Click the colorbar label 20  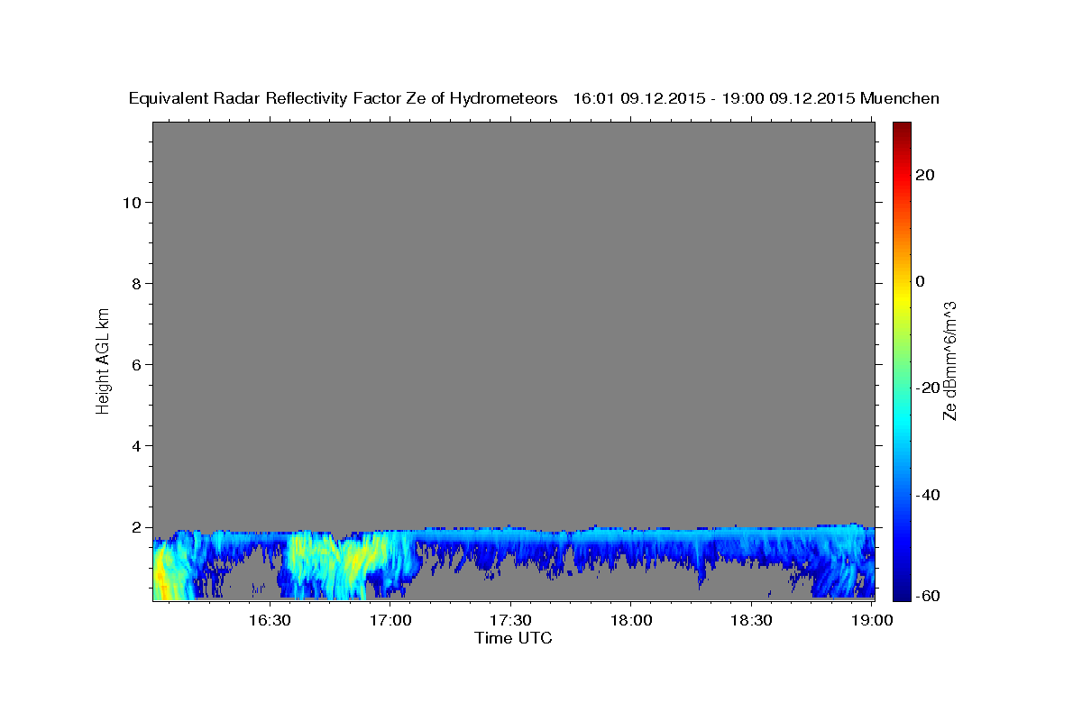[x=924, y=175]
